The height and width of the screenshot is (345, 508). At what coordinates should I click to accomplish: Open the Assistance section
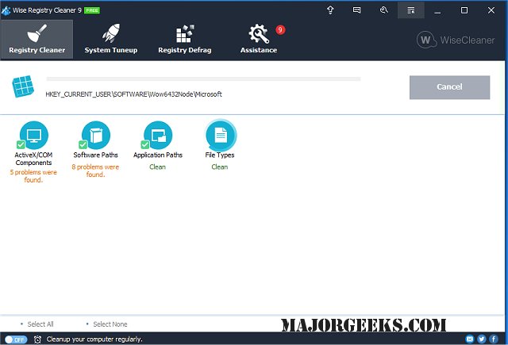(x=259, y=40)
